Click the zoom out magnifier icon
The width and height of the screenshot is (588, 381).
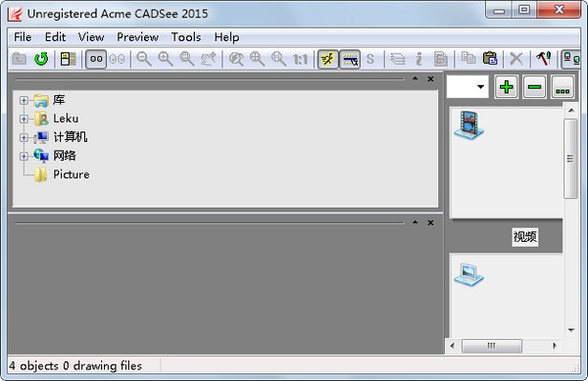click(x=144, y=59)
